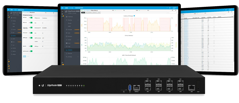Expand the Settings chevron on left monitor
239x103 pixels.
point(20,54)
